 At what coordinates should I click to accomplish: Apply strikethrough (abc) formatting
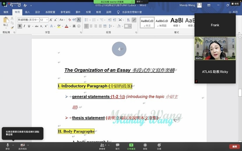(x=37, y=26)
